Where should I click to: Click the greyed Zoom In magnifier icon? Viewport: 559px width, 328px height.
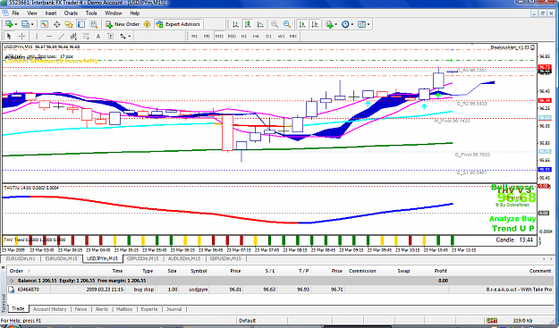coord(275,24)
